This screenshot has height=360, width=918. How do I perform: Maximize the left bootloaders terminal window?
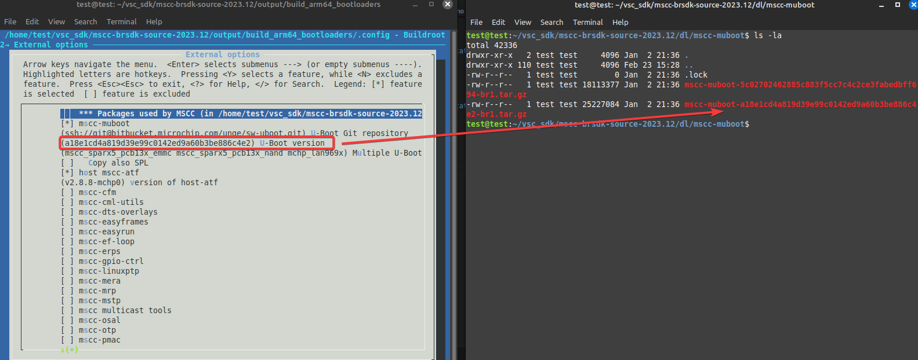431,4
